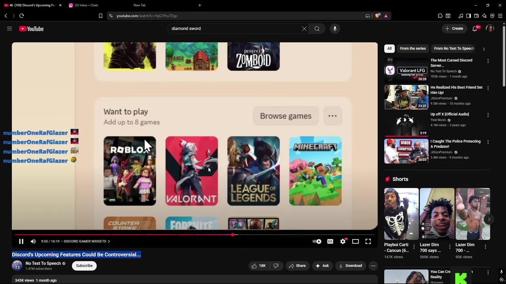This screenshot has height=284, width=506.
Task: Open the No Text To Speech channel name
Action: coord(43,263)
